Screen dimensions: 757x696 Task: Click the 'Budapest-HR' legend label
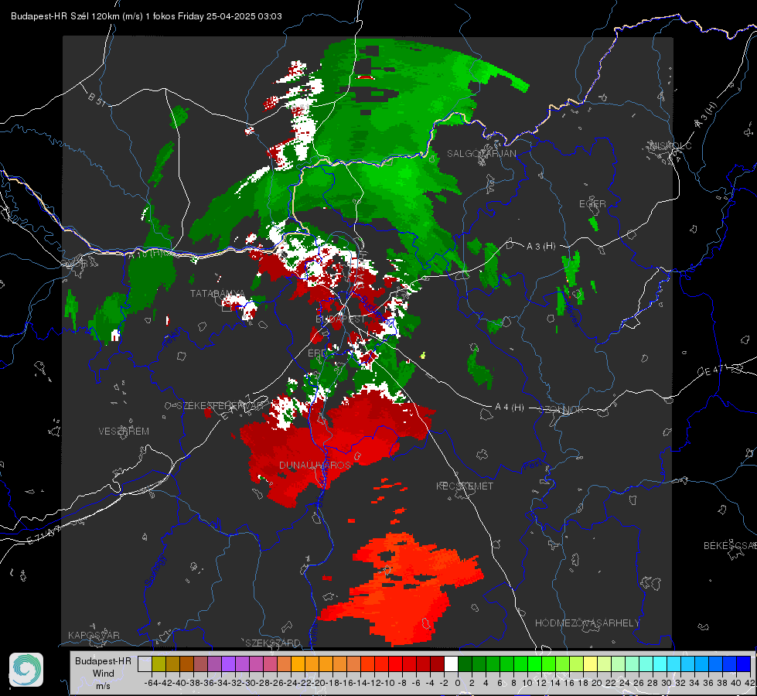[104, 660]
